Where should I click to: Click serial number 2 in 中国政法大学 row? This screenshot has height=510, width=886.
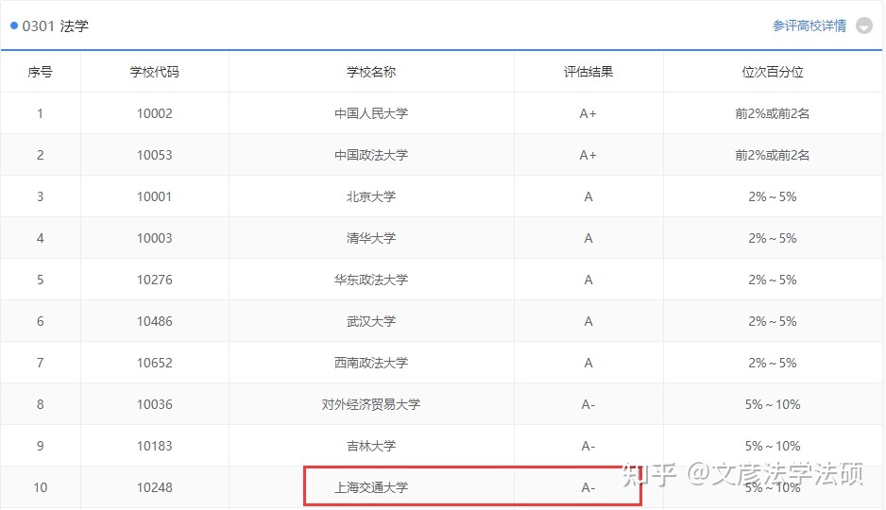[40, 155]
